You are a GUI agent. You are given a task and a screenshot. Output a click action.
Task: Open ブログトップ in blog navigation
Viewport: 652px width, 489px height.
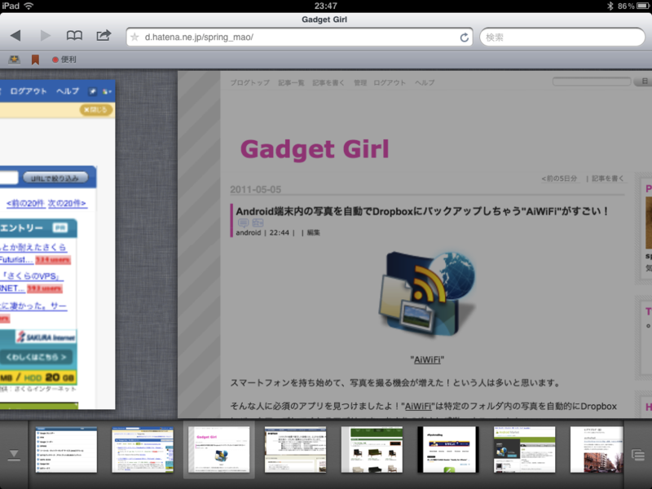250,83
